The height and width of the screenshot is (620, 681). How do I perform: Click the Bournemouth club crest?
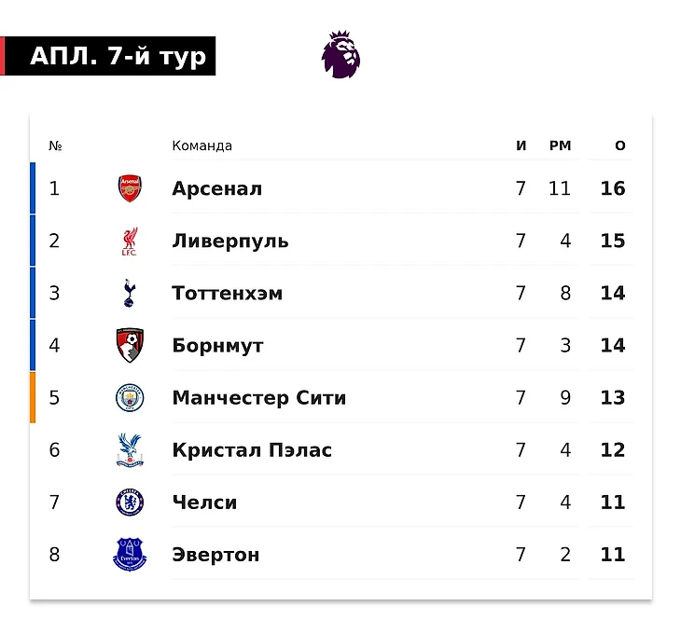click(130, 345)
